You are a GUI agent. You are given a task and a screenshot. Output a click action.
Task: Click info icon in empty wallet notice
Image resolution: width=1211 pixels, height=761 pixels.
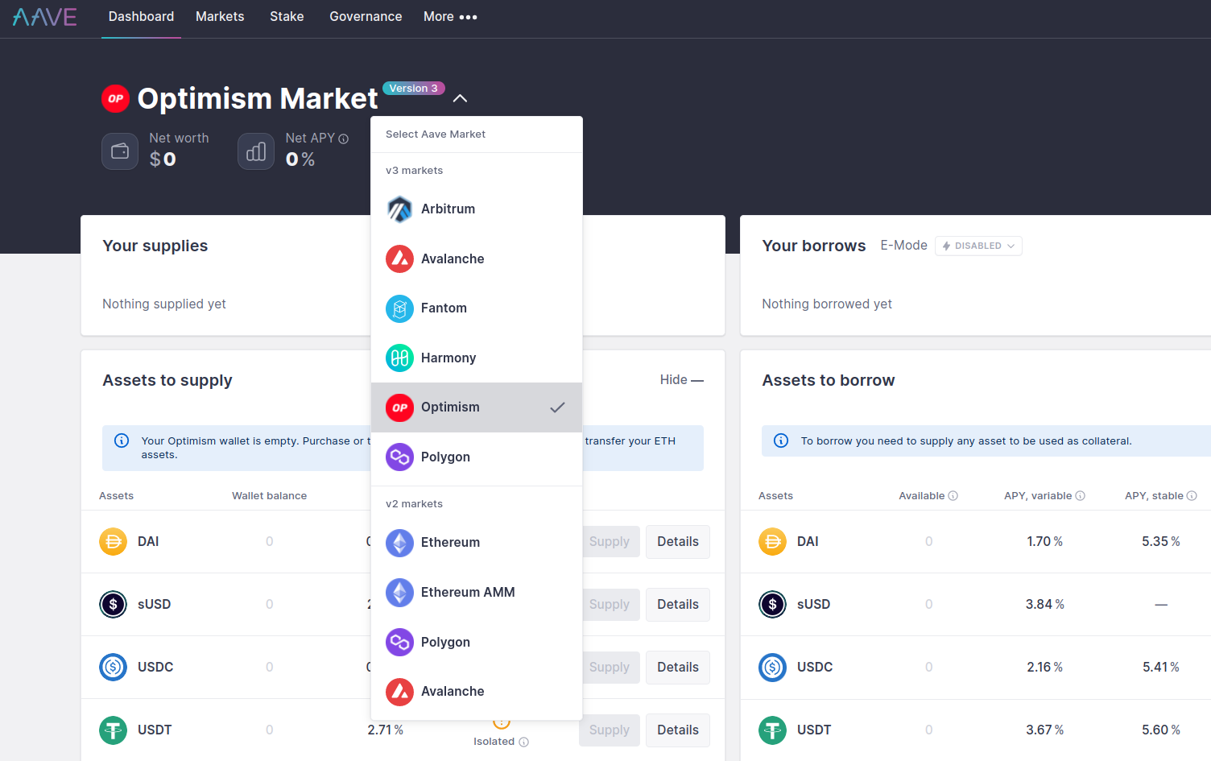[x=122, y=440]
